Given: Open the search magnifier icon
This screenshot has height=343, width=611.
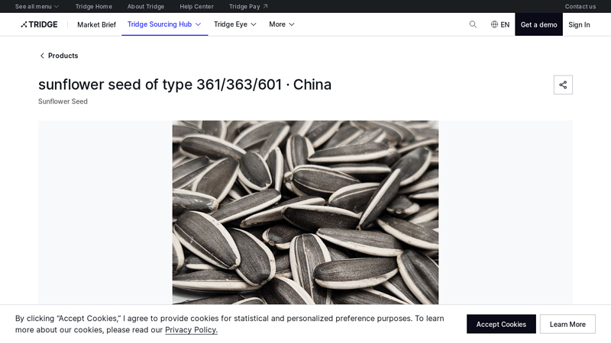Looking at the screenshot, I should (x=473, y=24).
